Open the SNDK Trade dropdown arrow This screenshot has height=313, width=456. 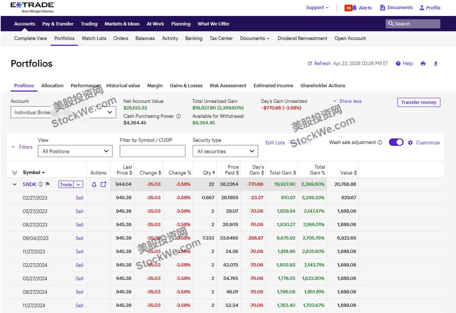(x=78, y=184)
